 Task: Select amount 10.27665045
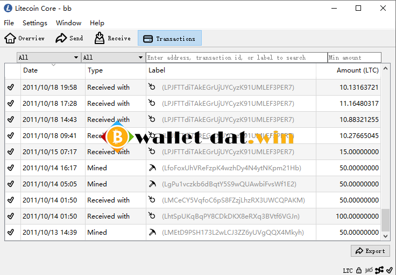[359, 135]
